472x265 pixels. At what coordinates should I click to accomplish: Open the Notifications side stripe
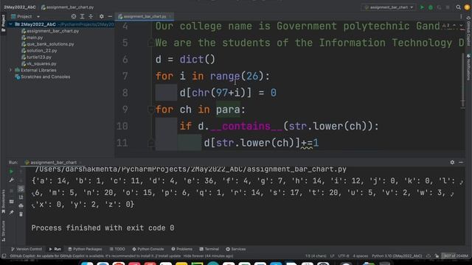point(468,67)
